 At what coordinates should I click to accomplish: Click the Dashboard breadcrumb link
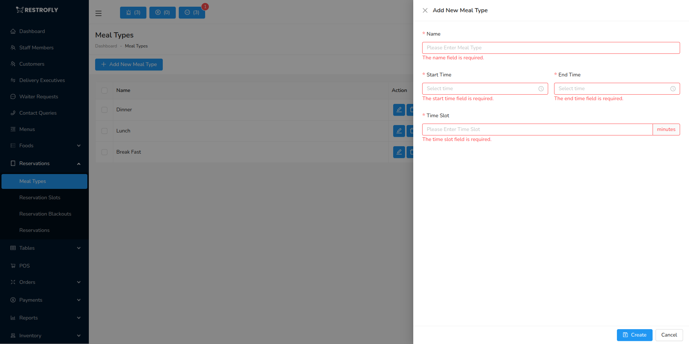106,46
